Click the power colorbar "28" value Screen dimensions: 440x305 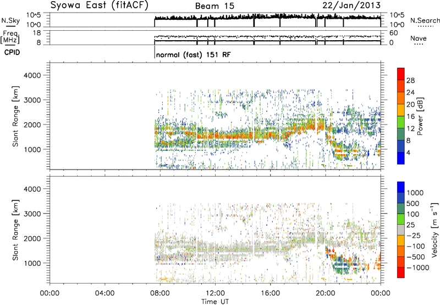click(410, 80)
